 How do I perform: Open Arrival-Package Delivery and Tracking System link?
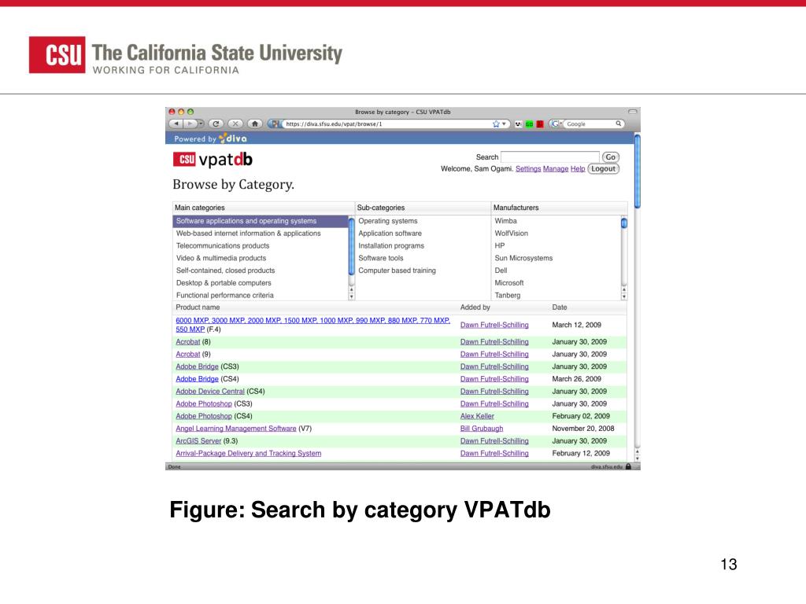(x=248, y=453)
